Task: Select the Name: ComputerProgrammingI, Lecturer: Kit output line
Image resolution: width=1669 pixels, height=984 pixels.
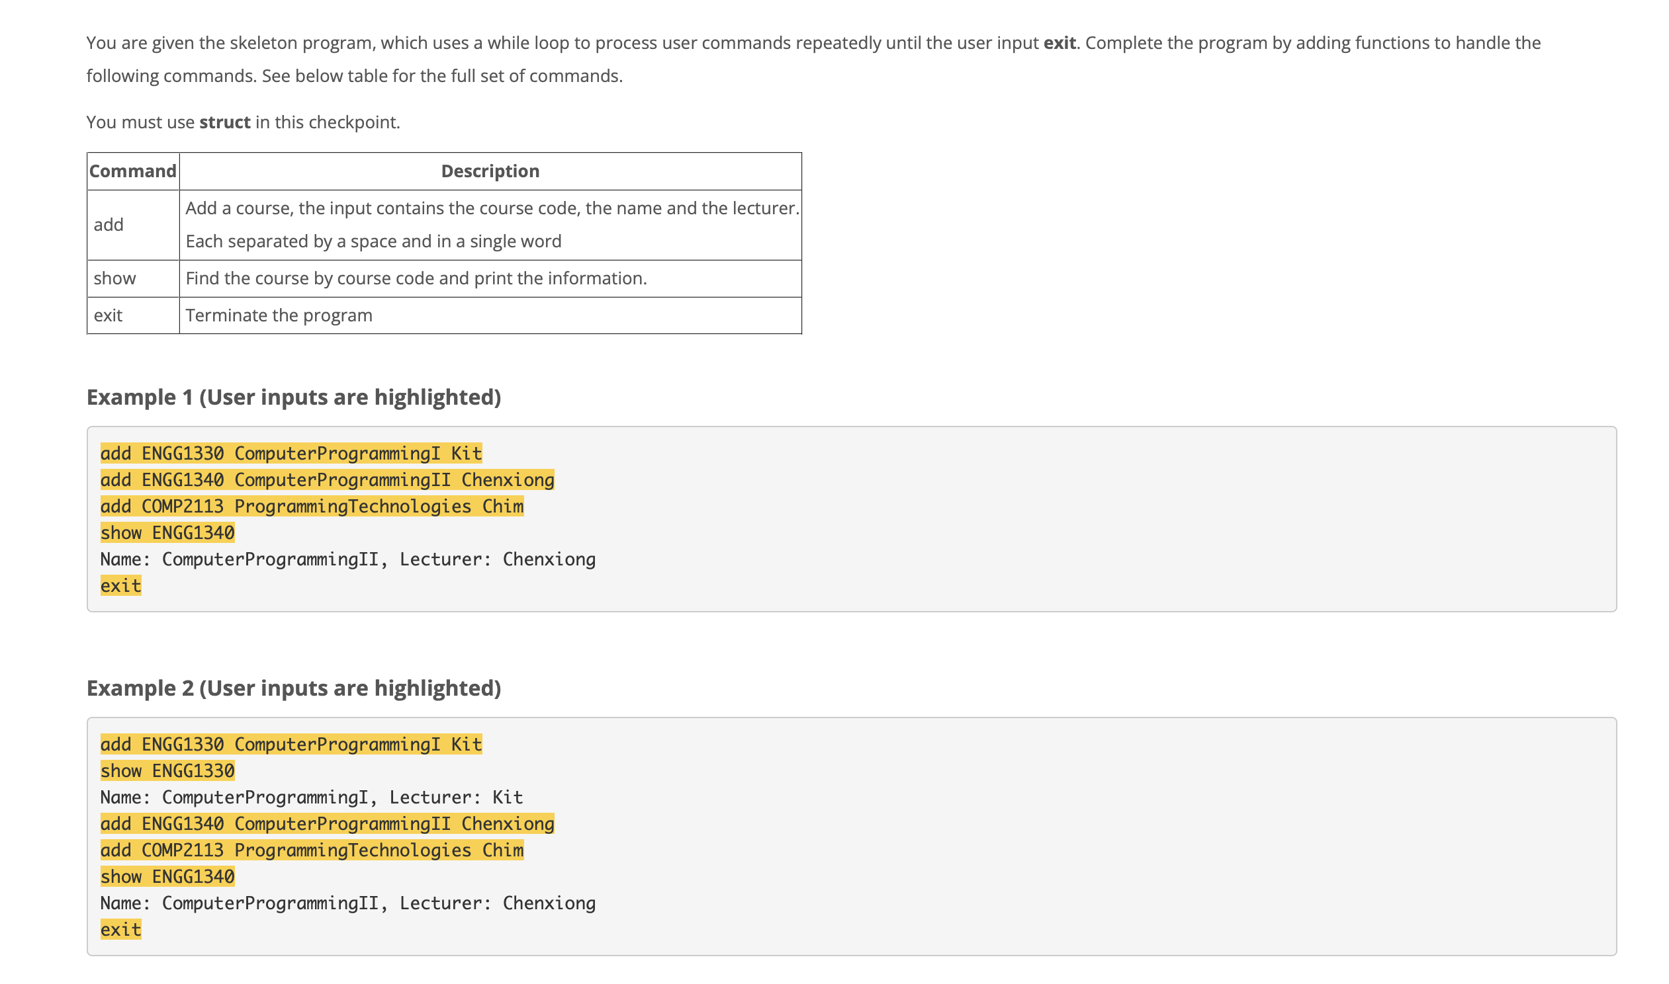Action: tap(311, 797)
